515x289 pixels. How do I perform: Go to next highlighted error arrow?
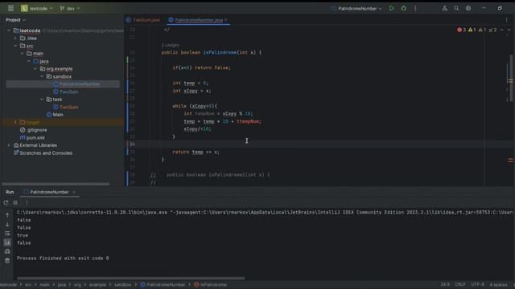coord(509,30)
